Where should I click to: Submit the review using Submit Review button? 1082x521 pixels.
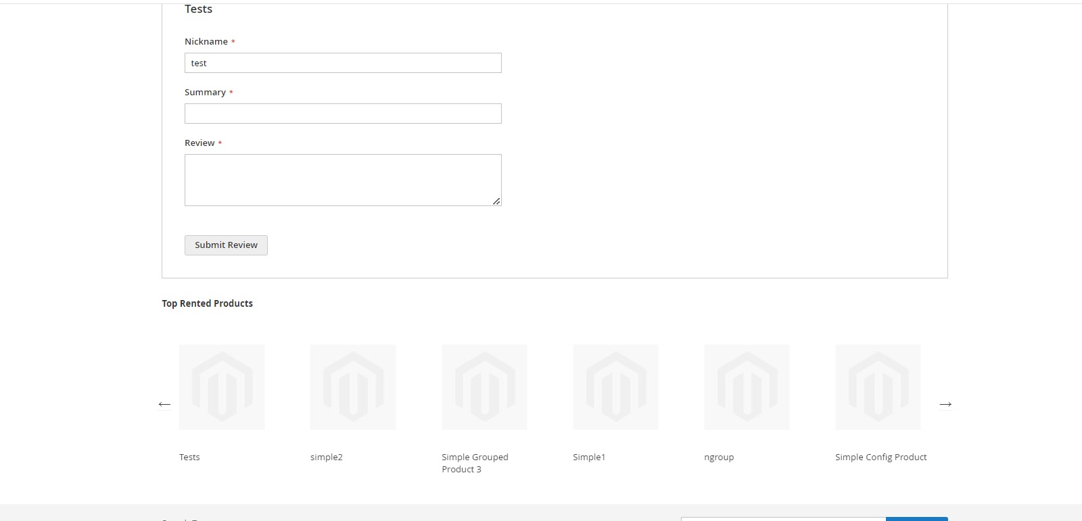226,245
